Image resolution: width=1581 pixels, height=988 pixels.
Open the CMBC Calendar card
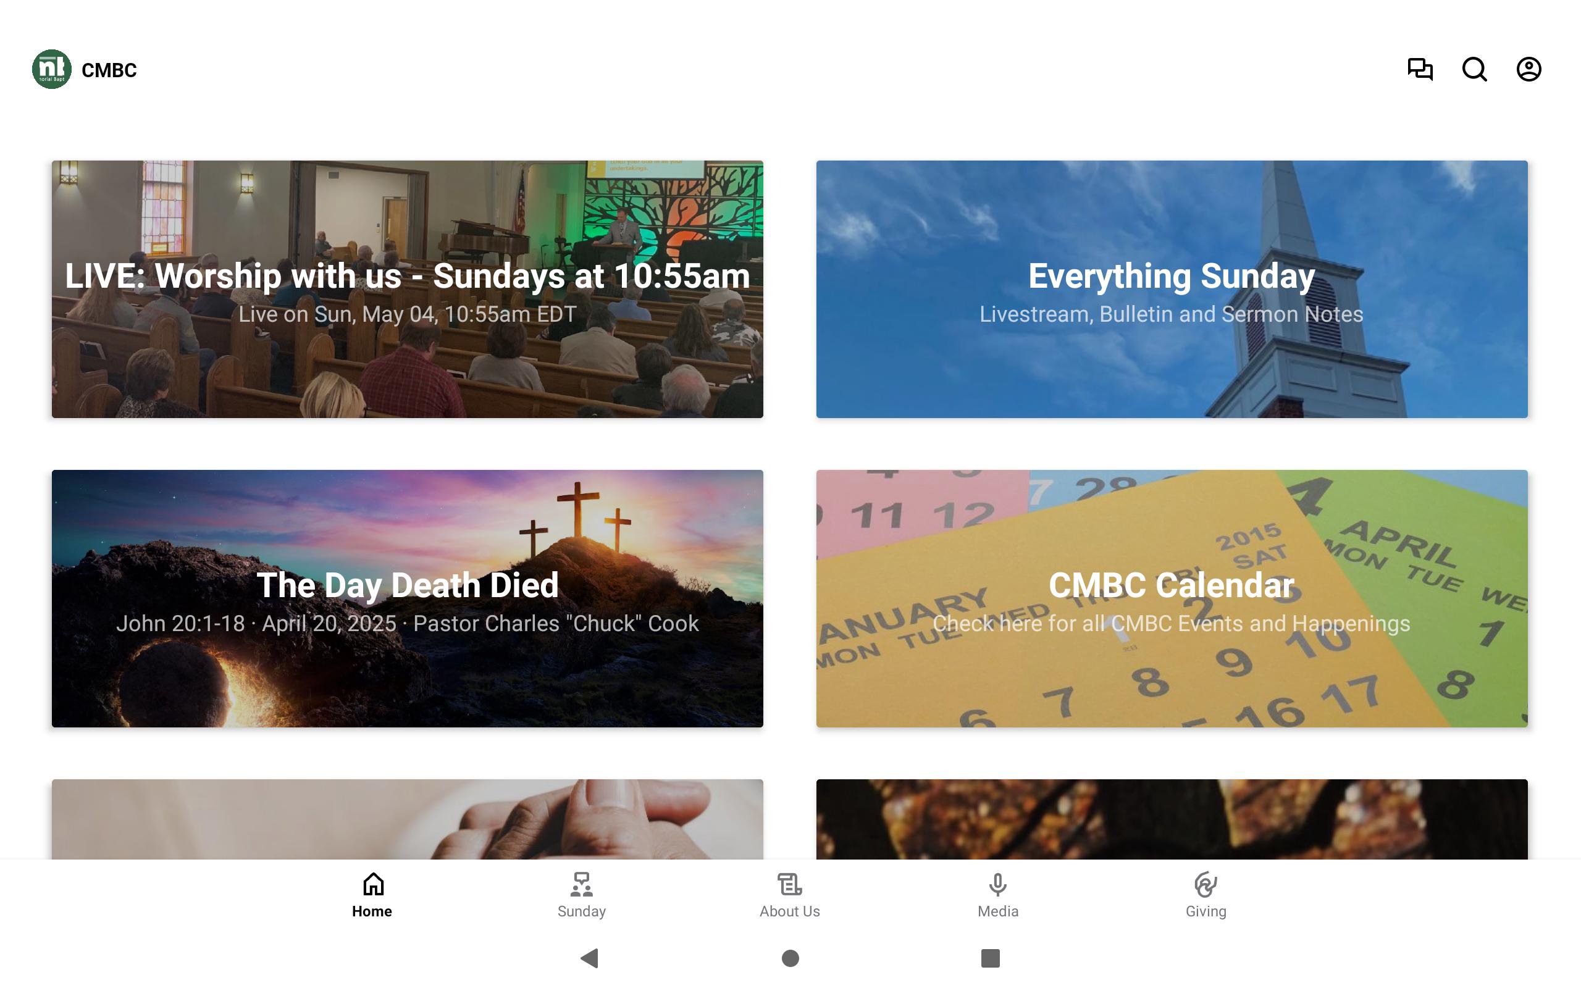pos(1172,598)
